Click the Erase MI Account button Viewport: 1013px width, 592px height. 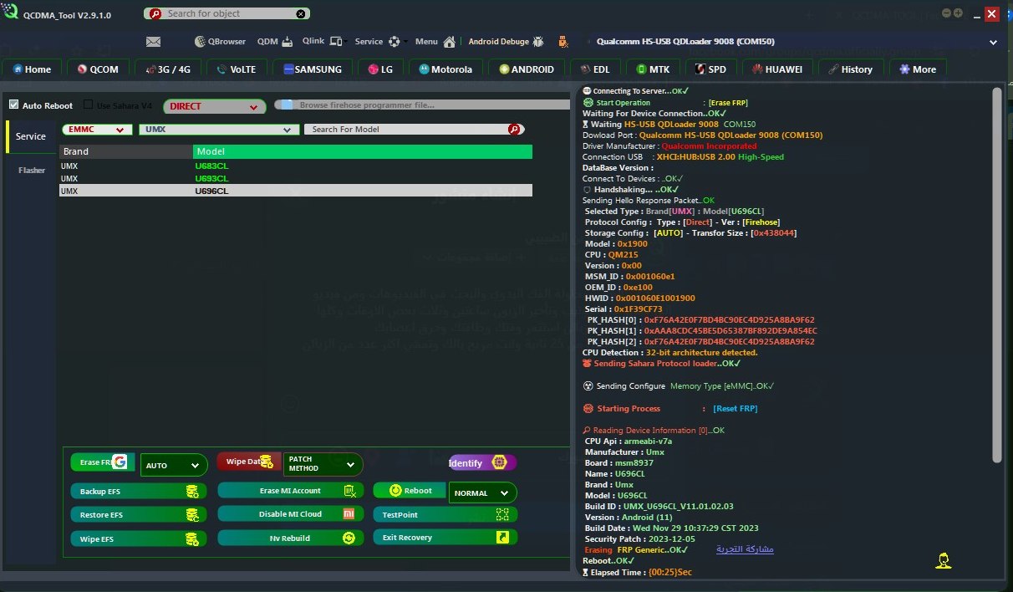[290, 490]
